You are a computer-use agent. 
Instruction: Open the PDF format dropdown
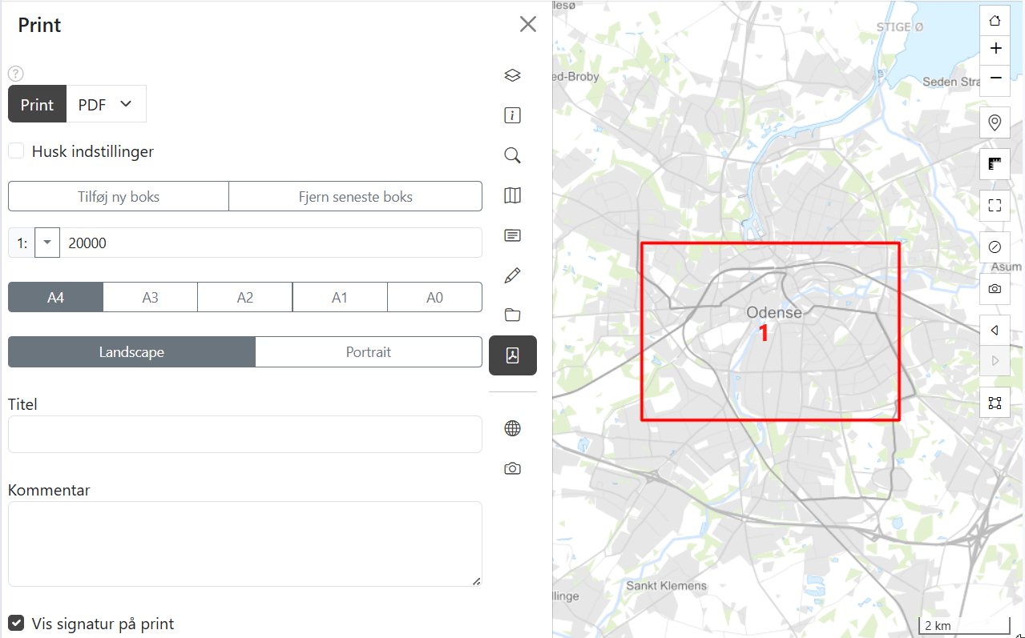(x=106, y=105)
